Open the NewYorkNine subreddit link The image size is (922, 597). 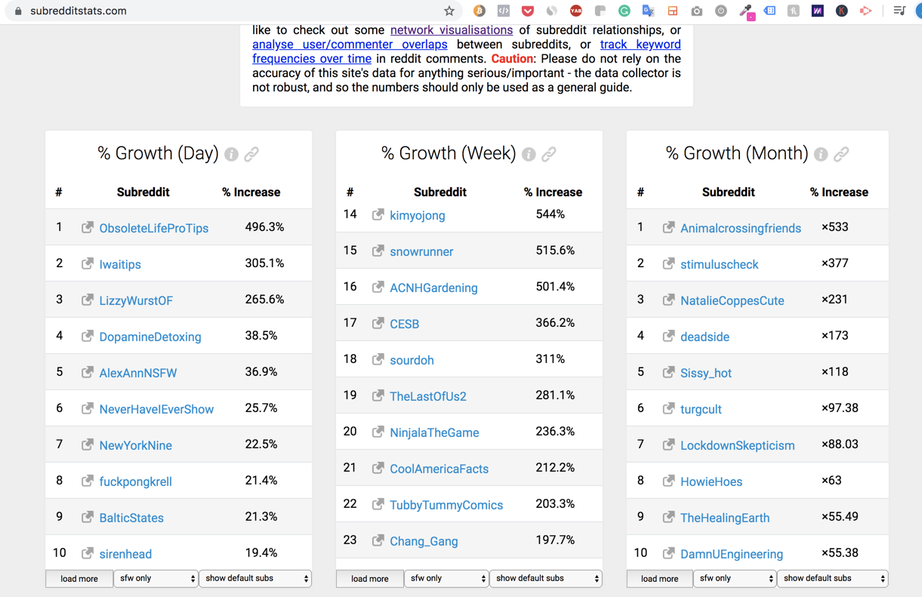pyautogui.click(x=136, y=445)
